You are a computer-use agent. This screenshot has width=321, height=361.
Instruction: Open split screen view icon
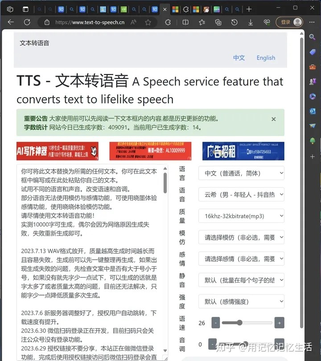pyautogui.click(x=185, y=22)
